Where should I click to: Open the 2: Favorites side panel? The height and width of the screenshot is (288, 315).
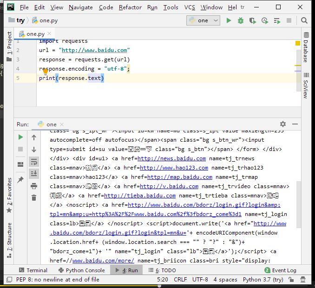(9, 195)
